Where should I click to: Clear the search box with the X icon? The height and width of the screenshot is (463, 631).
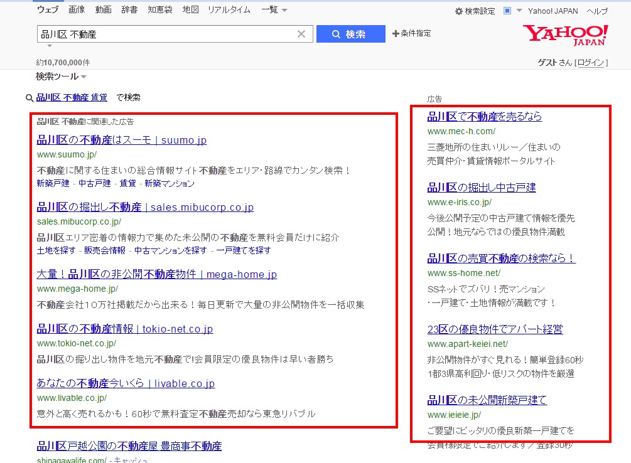[301, 35]
